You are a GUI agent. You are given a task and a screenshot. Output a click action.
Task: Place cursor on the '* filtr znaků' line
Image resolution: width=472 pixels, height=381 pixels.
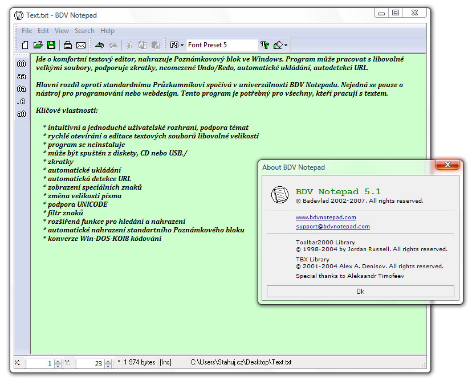tap(63, 213)
